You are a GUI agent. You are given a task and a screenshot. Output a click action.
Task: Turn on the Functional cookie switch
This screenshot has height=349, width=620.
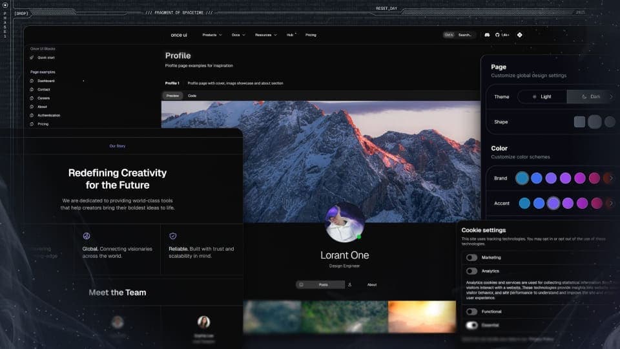(471, 312)
